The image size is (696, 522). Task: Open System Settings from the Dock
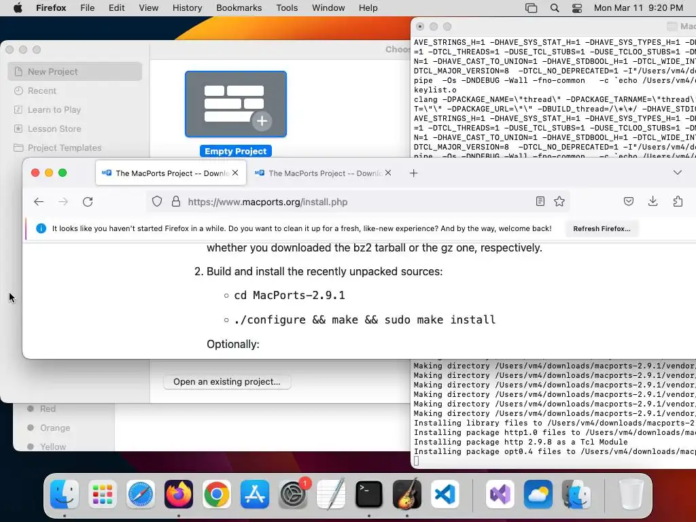(x=293, y=494)
